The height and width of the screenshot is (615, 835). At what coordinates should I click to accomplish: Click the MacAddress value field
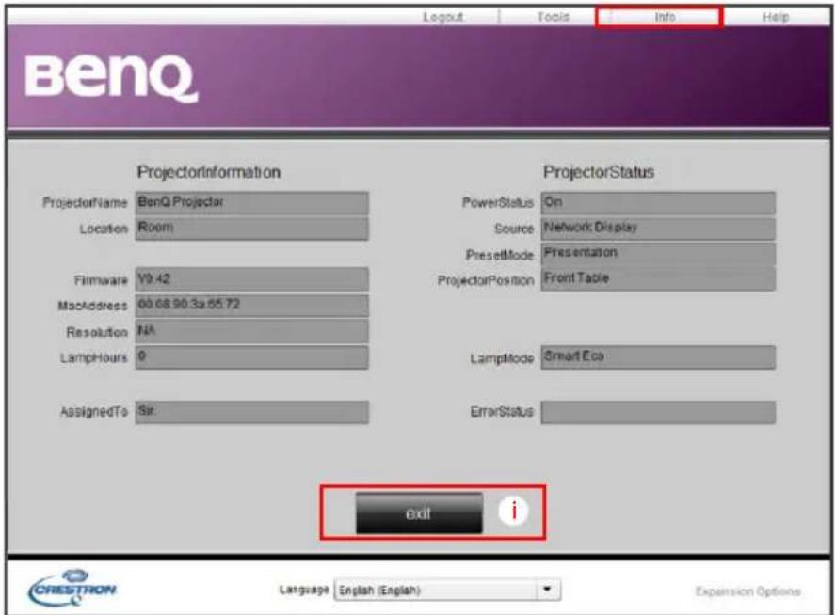point(252,305)
